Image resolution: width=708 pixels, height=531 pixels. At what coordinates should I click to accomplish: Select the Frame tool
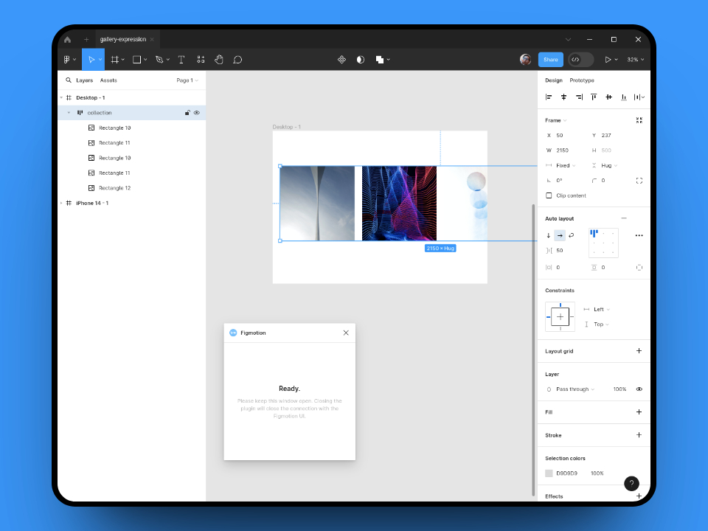click(x=115, y=60)
